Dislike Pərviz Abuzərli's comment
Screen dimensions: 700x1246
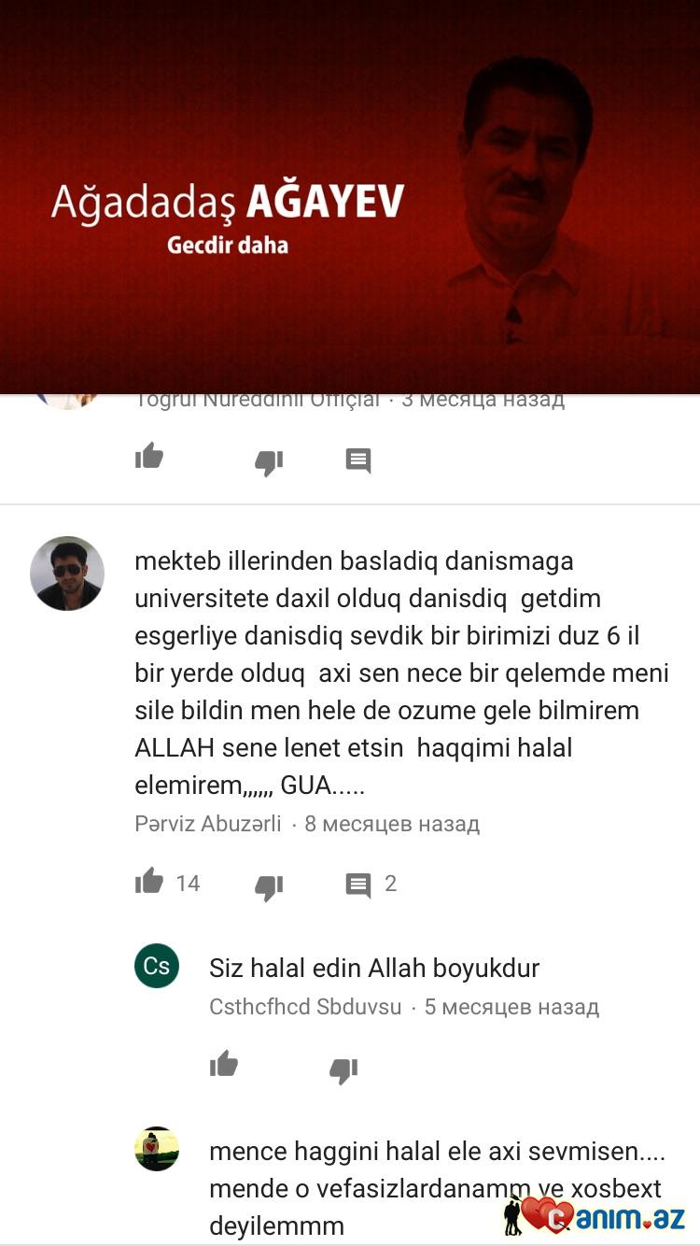pos(269,887)
